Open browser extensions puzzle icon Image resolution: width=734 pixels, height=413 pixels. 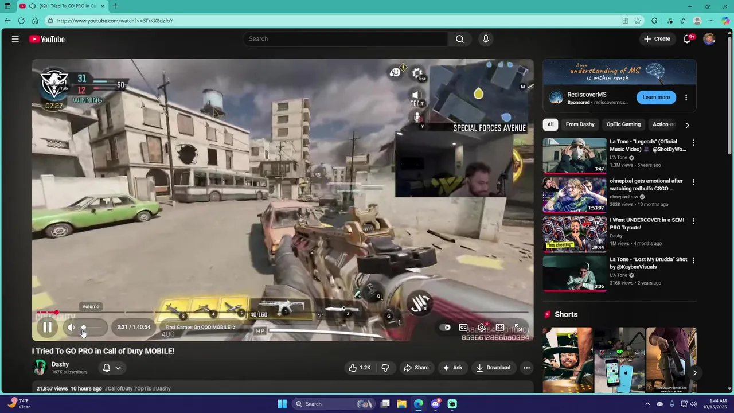pyautogui.click(x=654, y=21)
